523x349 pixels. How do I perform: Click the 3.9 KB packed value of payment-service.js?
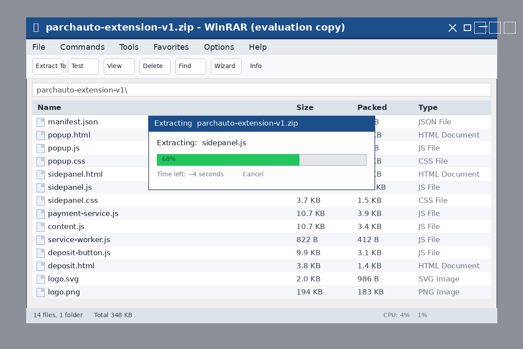pyautogui.click(x=369, y=214)
